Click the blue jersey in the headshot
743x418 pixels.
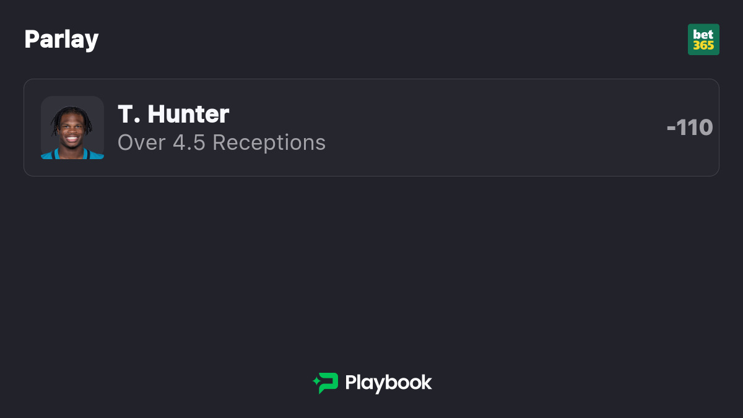(72, 154)
